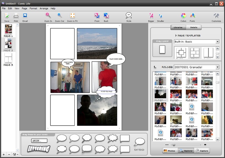Open the Edit menu

[10, 8]
